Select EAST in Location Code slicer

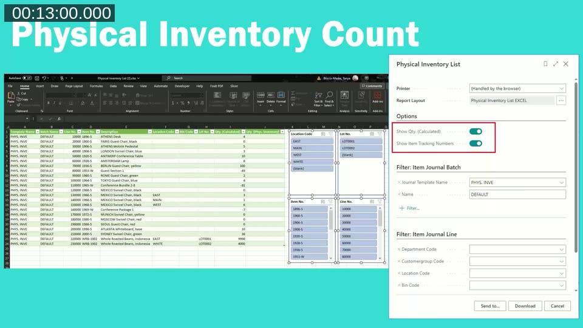pos(312,142)
